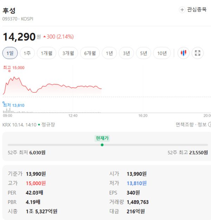This screenshot has height=220, width=211.
Task: Click the green 현재가 marker dot
Action: 102,145
